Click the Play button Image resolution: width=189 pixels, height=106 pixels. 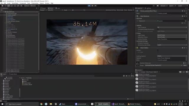point(89,6)
